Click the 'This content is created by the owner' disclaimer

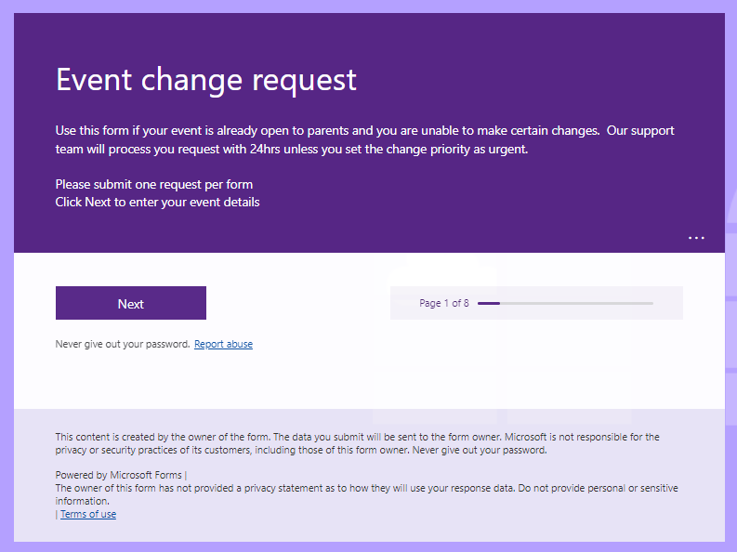pyautogui.click(x=357, y=443)
